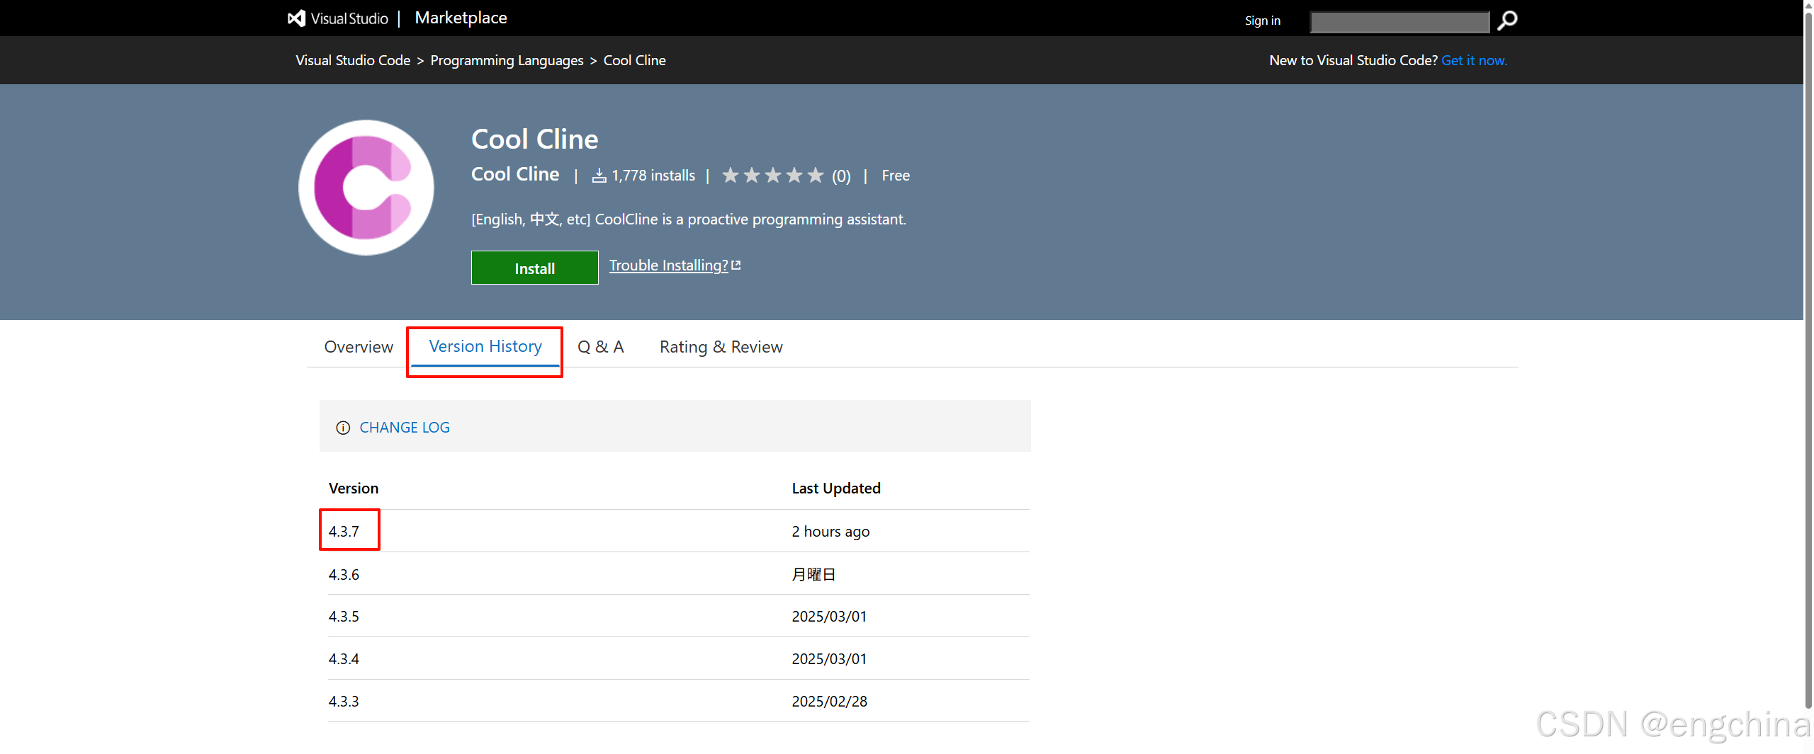The height and width of the screenshot is (754, 1814).
Task: Click the Cool Cline publisher name
Action: 515,174
